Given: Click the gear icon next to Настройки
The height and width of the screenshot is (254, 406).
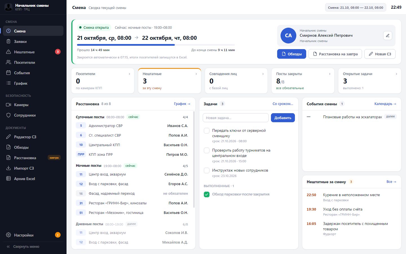Looking at the screenshot, I should (x=8, y=235).
